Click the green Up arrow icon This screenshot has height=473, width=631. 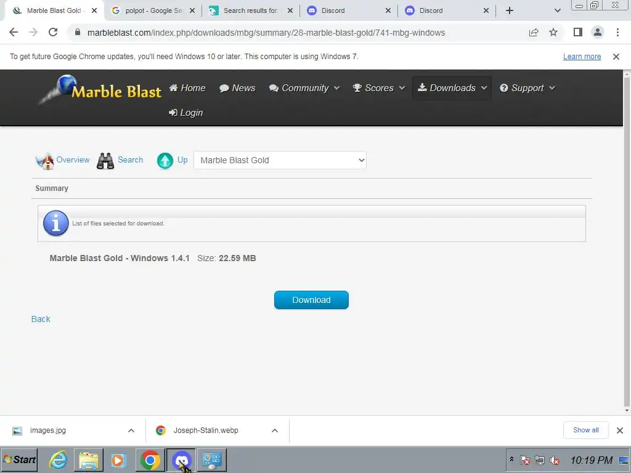(x=165, y=161)
